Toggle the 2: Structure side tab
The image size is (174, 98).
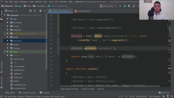[2, 67]
